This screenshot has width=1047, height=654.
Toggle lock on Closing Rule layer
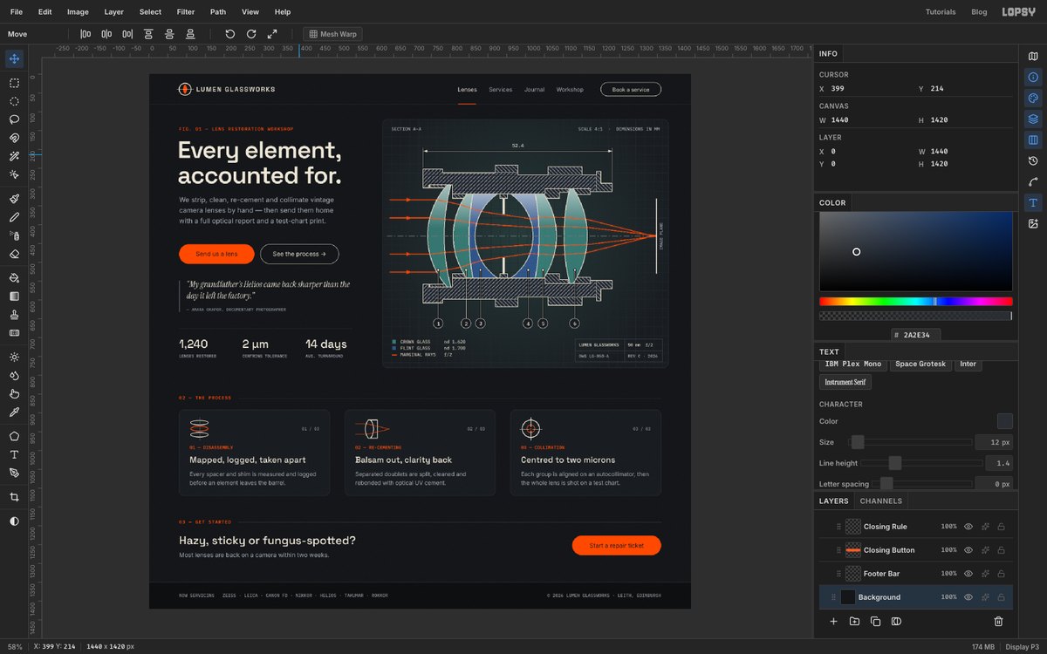point(1001,527)
